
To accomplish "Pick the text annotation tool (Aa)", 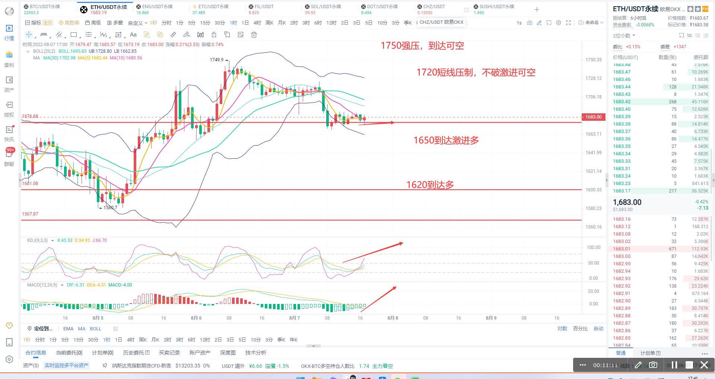I will pyautogui.click(x=133, y=35).
